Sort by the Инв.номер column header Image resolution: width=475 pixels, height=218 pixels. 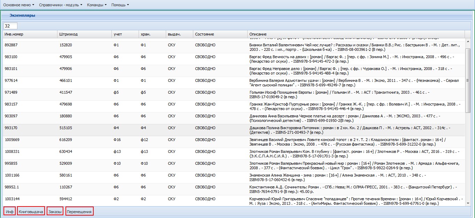pyautogui.click(x=30, y=34)
